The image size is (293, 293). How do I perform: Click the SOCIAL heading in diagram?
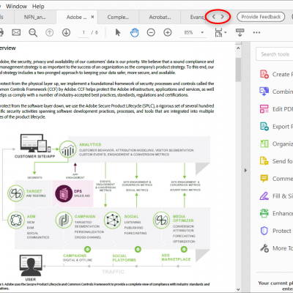[131, 216]
